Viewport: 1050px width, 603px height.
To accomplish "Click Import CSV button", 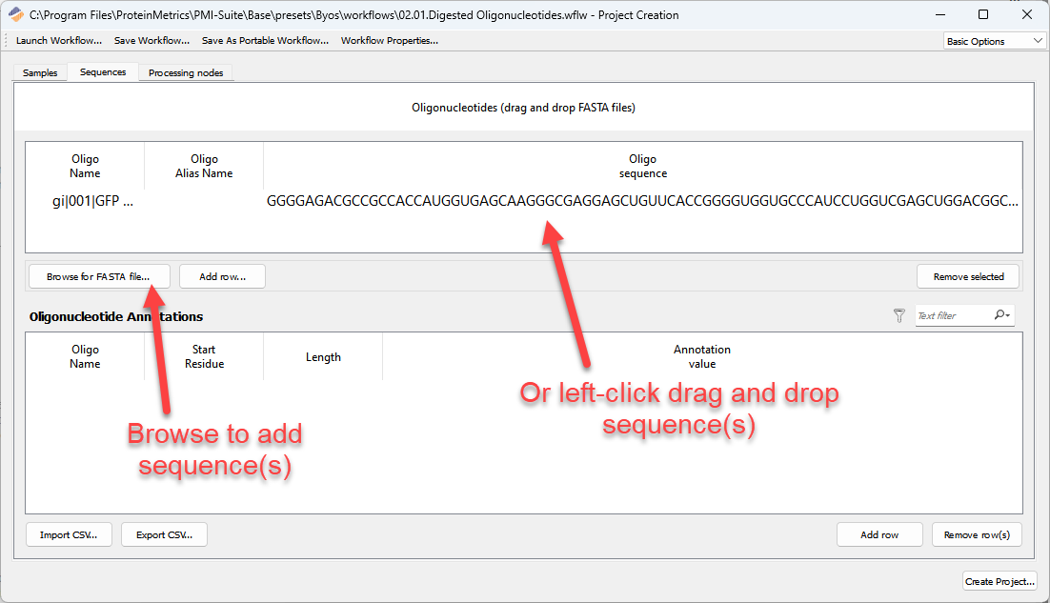I will (68, 534).
